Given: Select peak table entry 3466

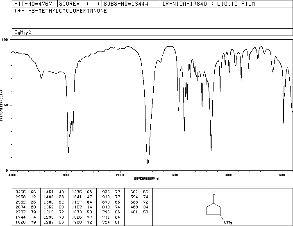Looking at the screenshot, I should point(21,192).
